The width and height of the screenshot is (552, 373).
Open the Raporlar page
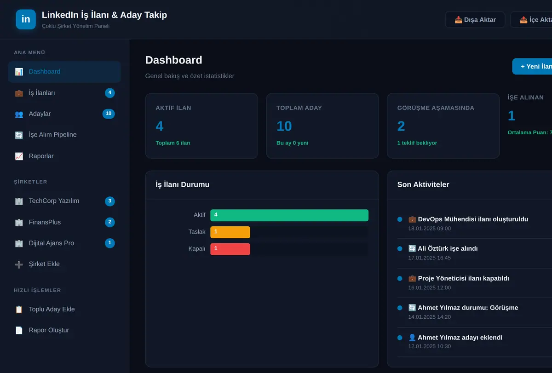coord(64,156)
